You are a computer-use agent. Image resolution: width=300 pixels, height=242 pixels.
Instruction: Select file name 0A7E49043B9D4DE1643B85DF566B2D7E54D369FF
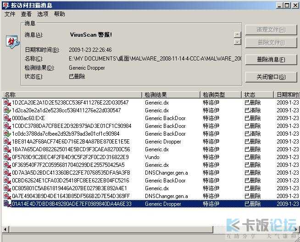[71, 196]
